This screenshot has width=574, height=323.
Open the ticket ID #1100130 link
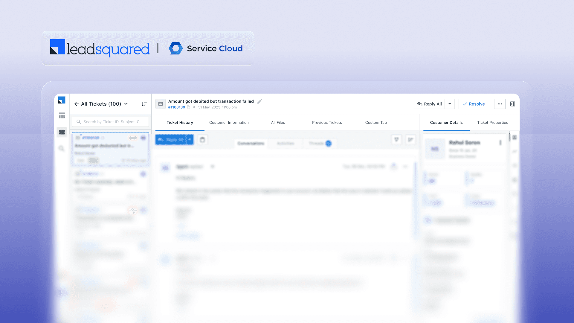[x=176, y=107]
